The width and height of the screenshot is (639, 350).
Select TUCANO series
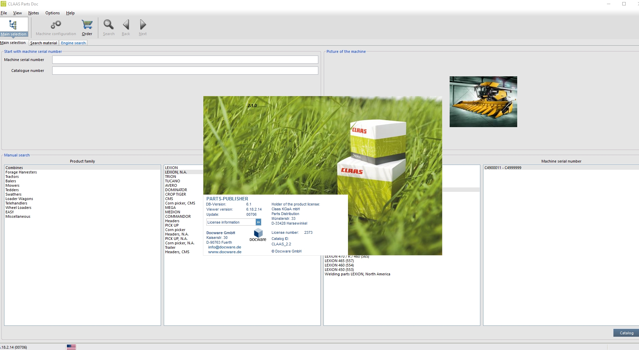(184, 181)
